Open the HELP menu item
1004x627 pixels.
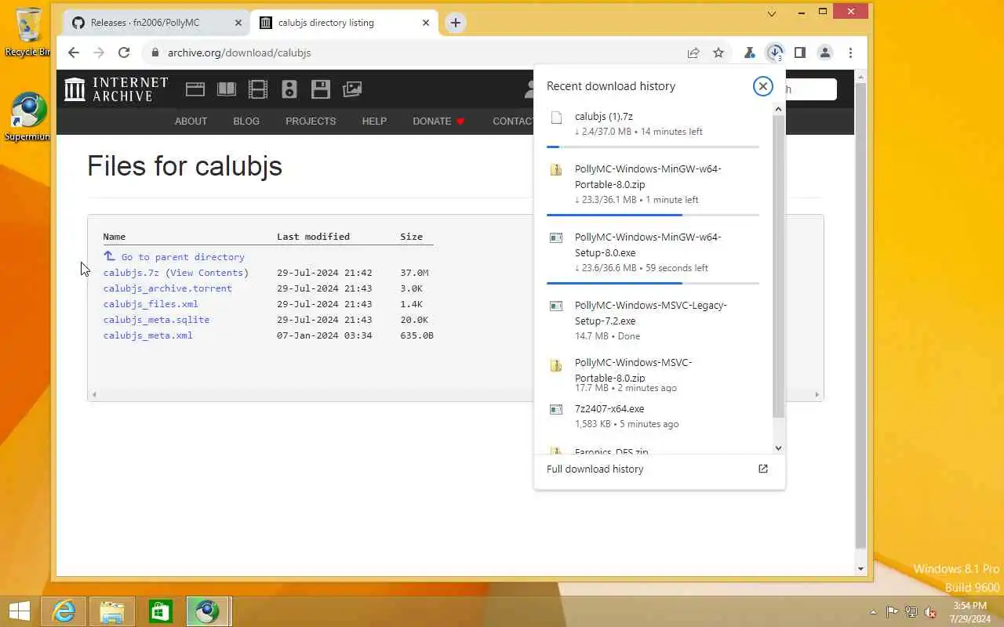374,121
